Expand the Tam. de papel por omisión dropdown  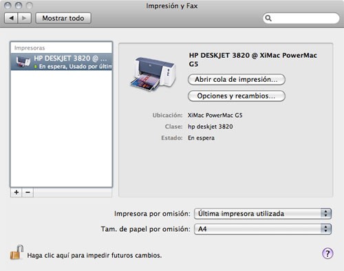(x=263, y=229)
